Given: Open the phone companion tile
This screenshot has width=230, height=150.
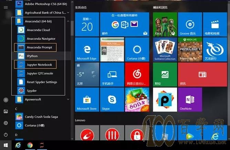Looking at the screenshot, I should 112,74.
